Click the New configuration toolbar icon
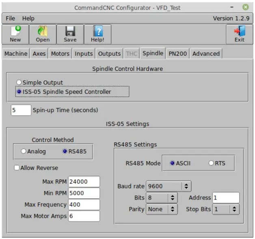255x239 pixels. click(x=15, y=34)
